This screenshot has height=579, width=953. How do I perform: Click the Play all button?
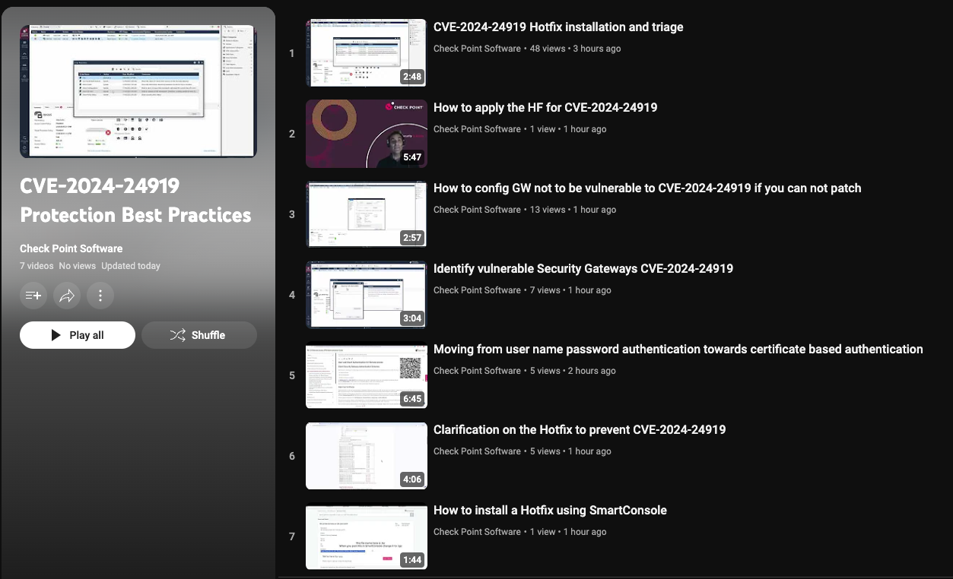tap(78, 335)
